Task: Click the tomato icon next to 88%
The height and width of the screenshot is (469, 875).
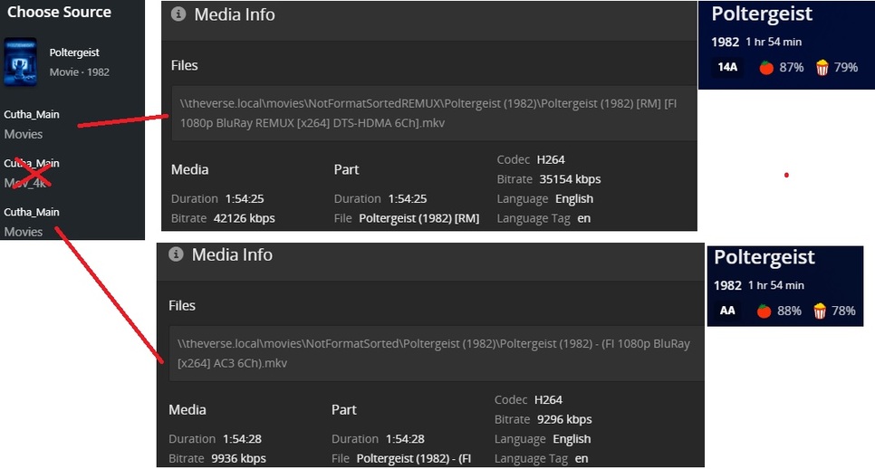Action: [764, 311]
